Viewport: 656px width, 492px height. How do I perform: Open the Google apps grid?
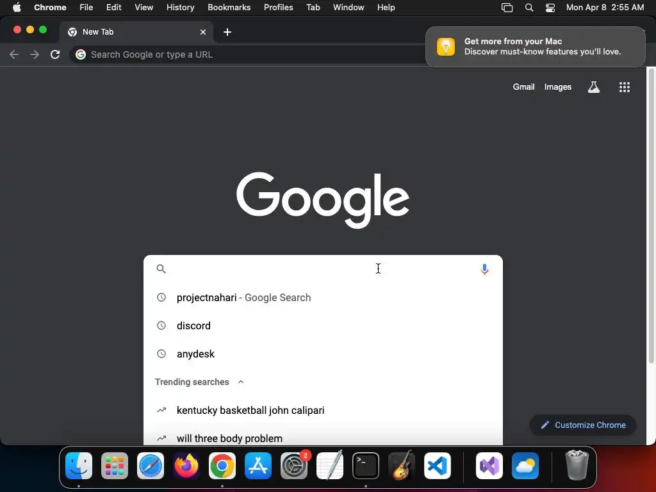624,87
